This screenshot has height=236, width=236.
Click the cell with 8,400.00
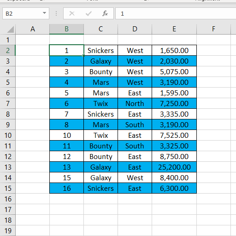(x=174, y=177)
